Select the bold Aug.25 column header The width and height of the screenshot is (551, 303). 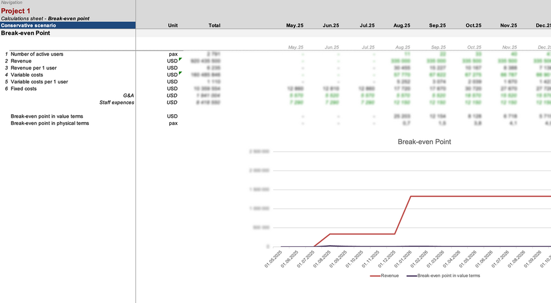pyautogui.click(x=402, y=25)
